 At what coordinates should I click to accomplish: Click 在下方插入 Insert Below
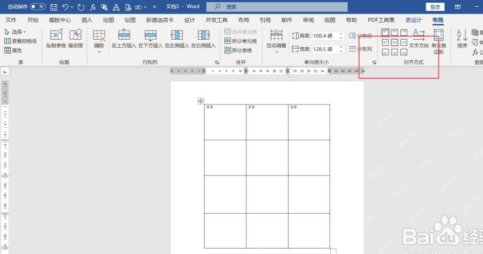coord(150,38)
